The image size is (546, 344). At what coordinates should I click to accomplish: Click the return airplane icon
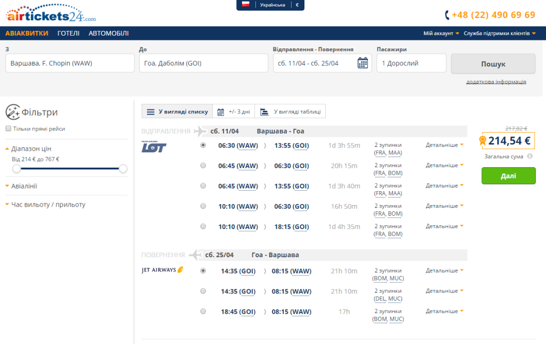click(x=195, y=255)
